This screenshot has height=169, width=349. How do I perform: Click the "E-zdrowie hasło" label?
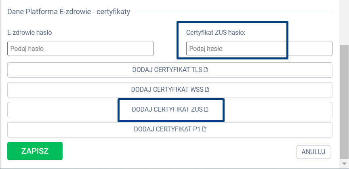point(29,32)
